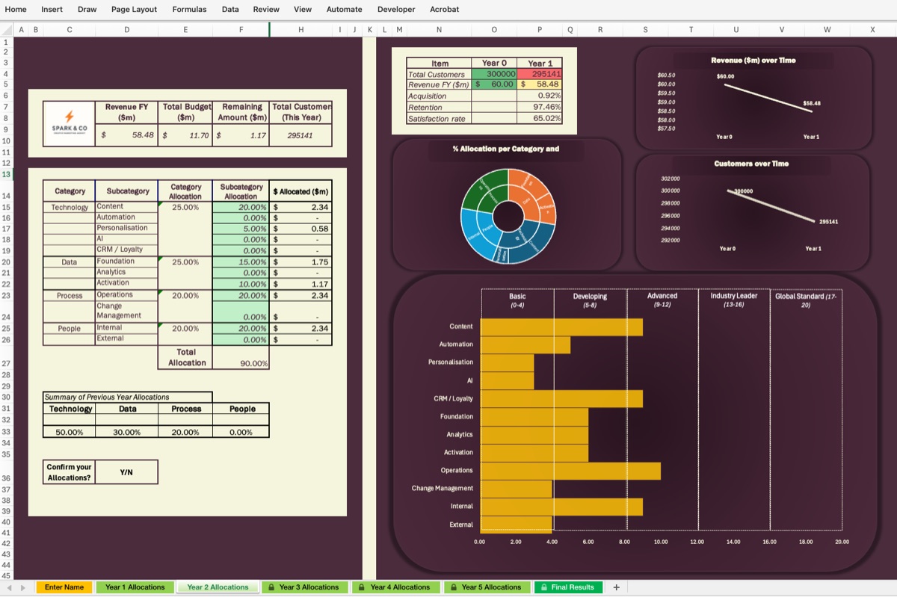This screenshot has width=897, height=597.
Task: Open the Insert ribbon tab
Action: [x=52, y=9]
